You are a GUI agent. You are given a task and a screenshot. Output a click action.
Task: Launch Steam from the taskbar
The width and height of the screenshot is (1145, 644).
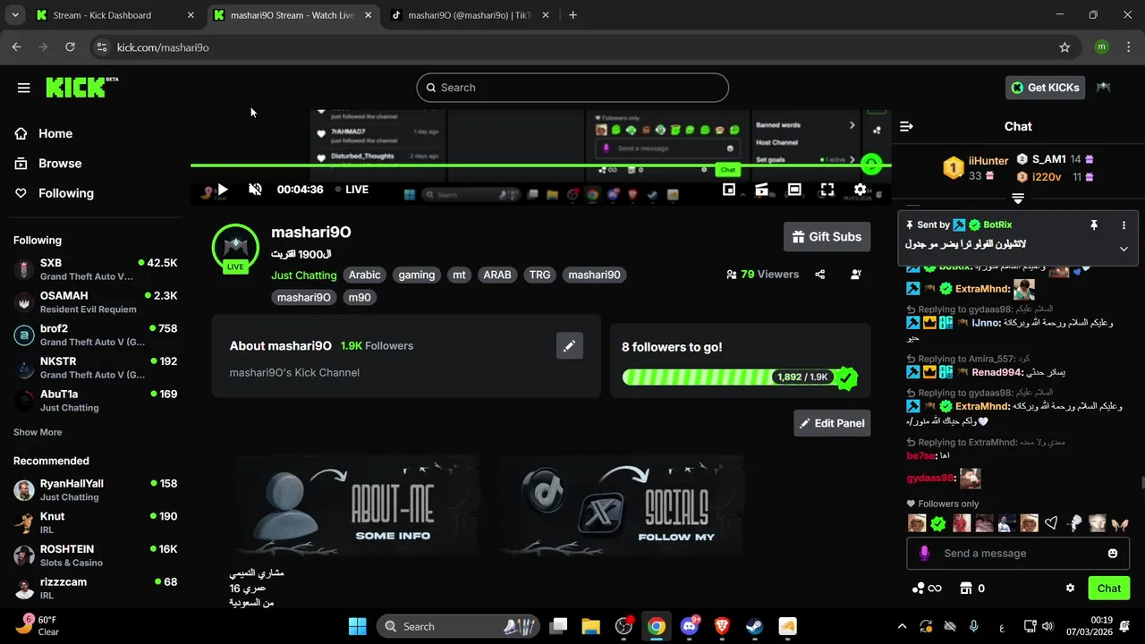754,626
